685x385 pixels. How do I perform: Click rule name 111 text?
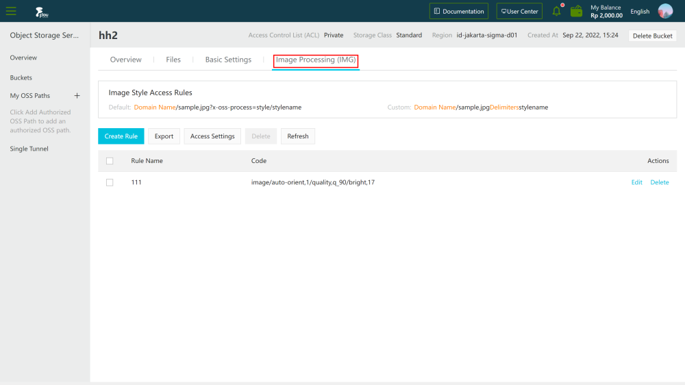(136, 182)
